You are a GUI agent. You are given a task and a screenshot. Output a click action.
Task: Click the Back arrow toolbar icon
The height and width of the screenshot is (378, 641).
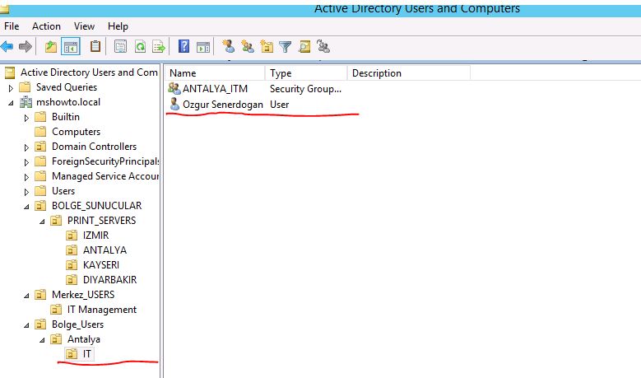tap(7, 47)
